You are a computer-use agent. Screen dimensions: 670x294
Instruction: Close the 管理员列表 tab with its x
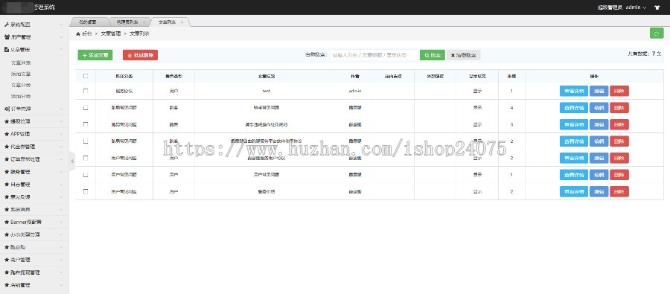(x=144, y=22)
